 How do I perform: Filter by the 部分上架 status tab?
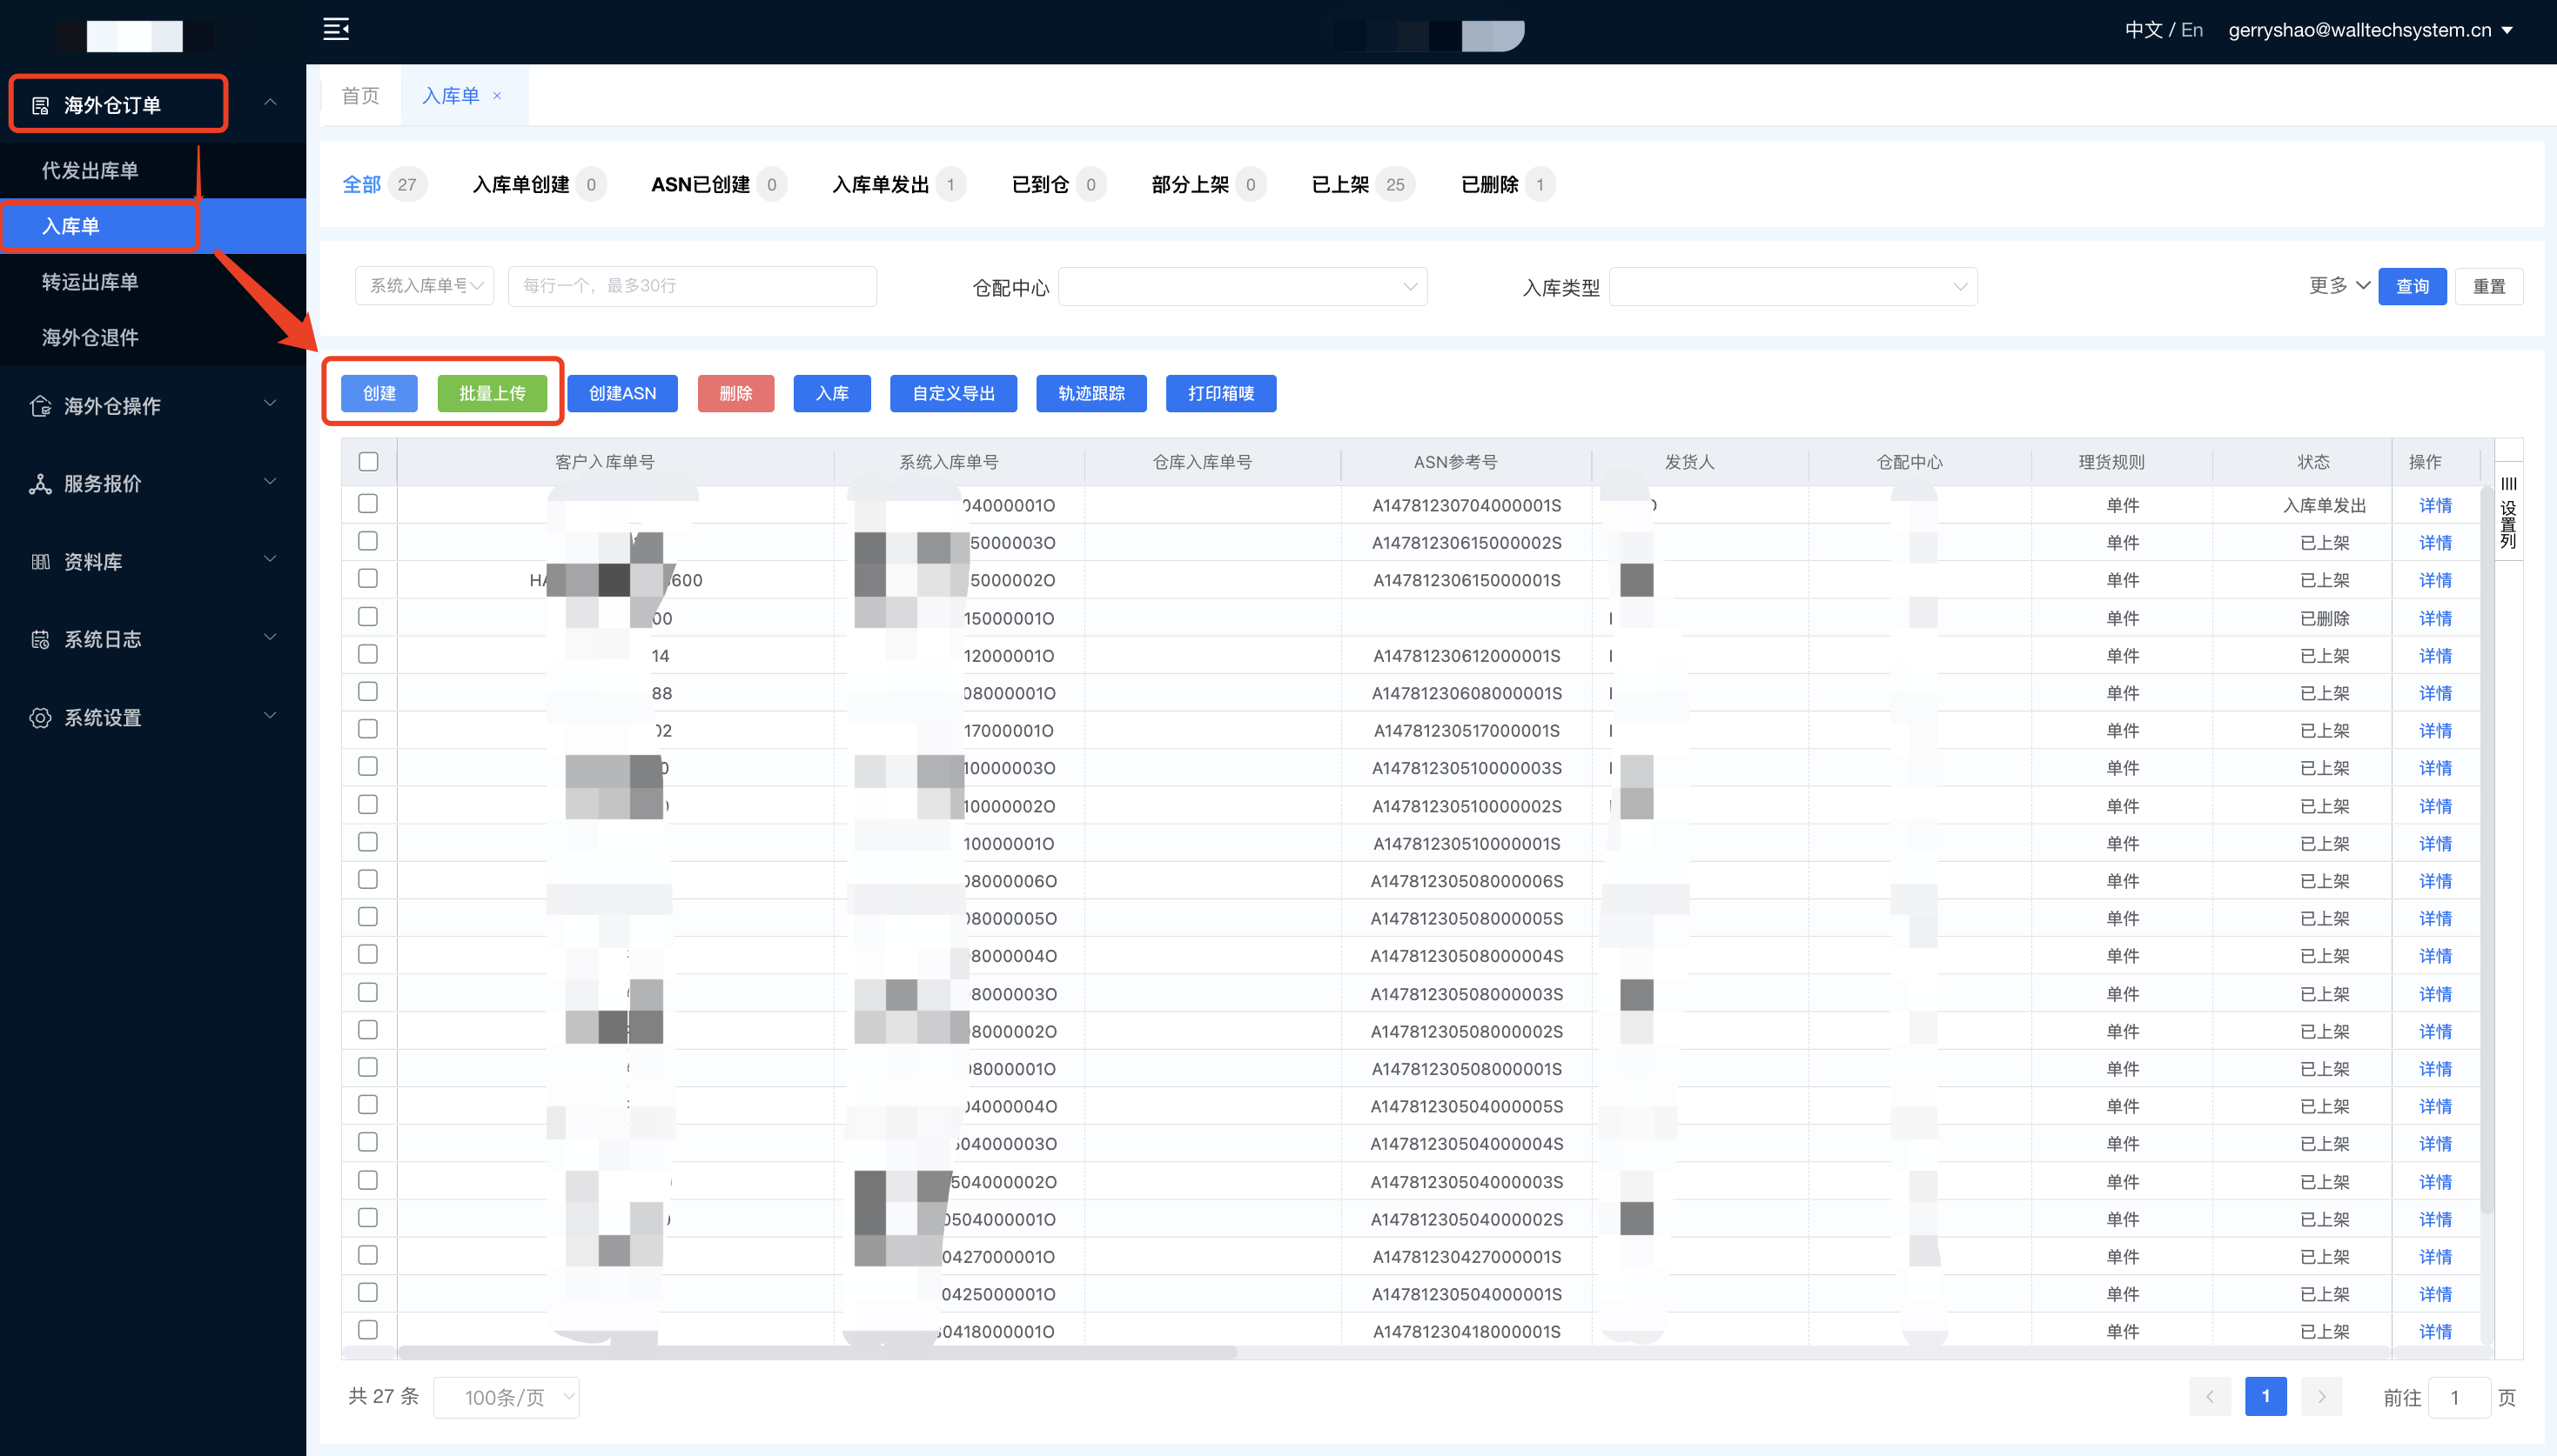[x=1209, y=184]
